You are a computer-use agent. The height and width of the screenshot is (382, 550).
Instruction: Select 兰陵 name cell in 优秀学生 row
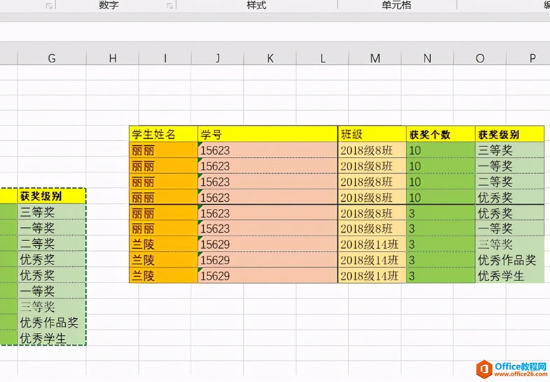click(163, 275)
